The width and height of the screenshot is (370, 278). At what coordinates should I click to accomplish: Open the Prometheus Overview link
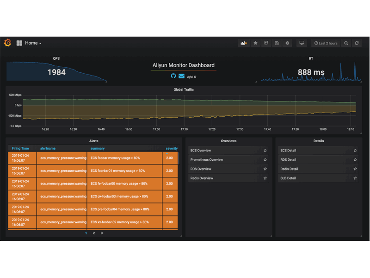click(x=207, y=160)
